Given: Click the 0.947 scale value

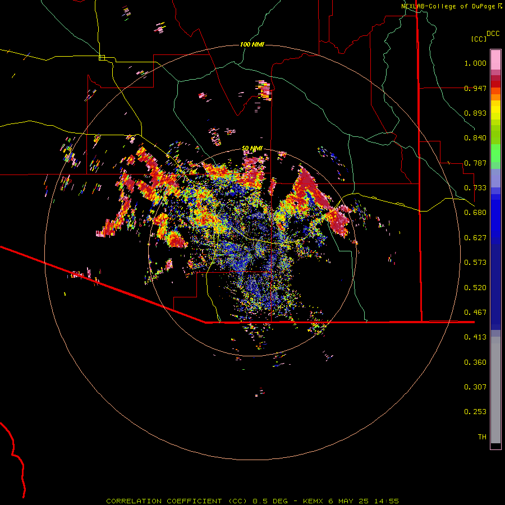Looking at the screenshot, I should 475,88.
